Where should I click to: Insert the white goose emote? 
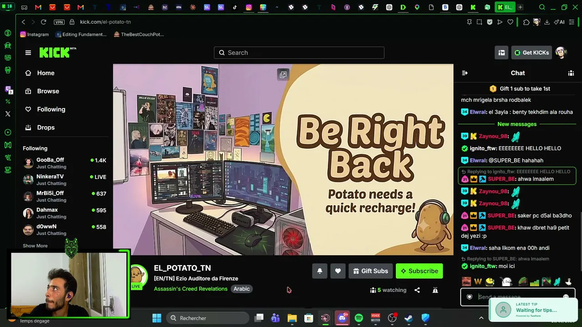568,282
